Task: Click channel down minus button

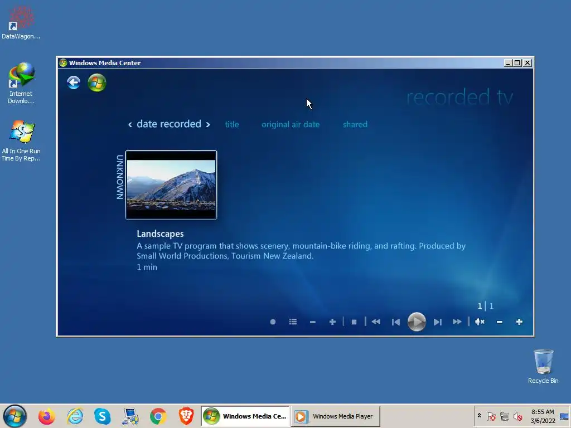Action: pos(312,322)
